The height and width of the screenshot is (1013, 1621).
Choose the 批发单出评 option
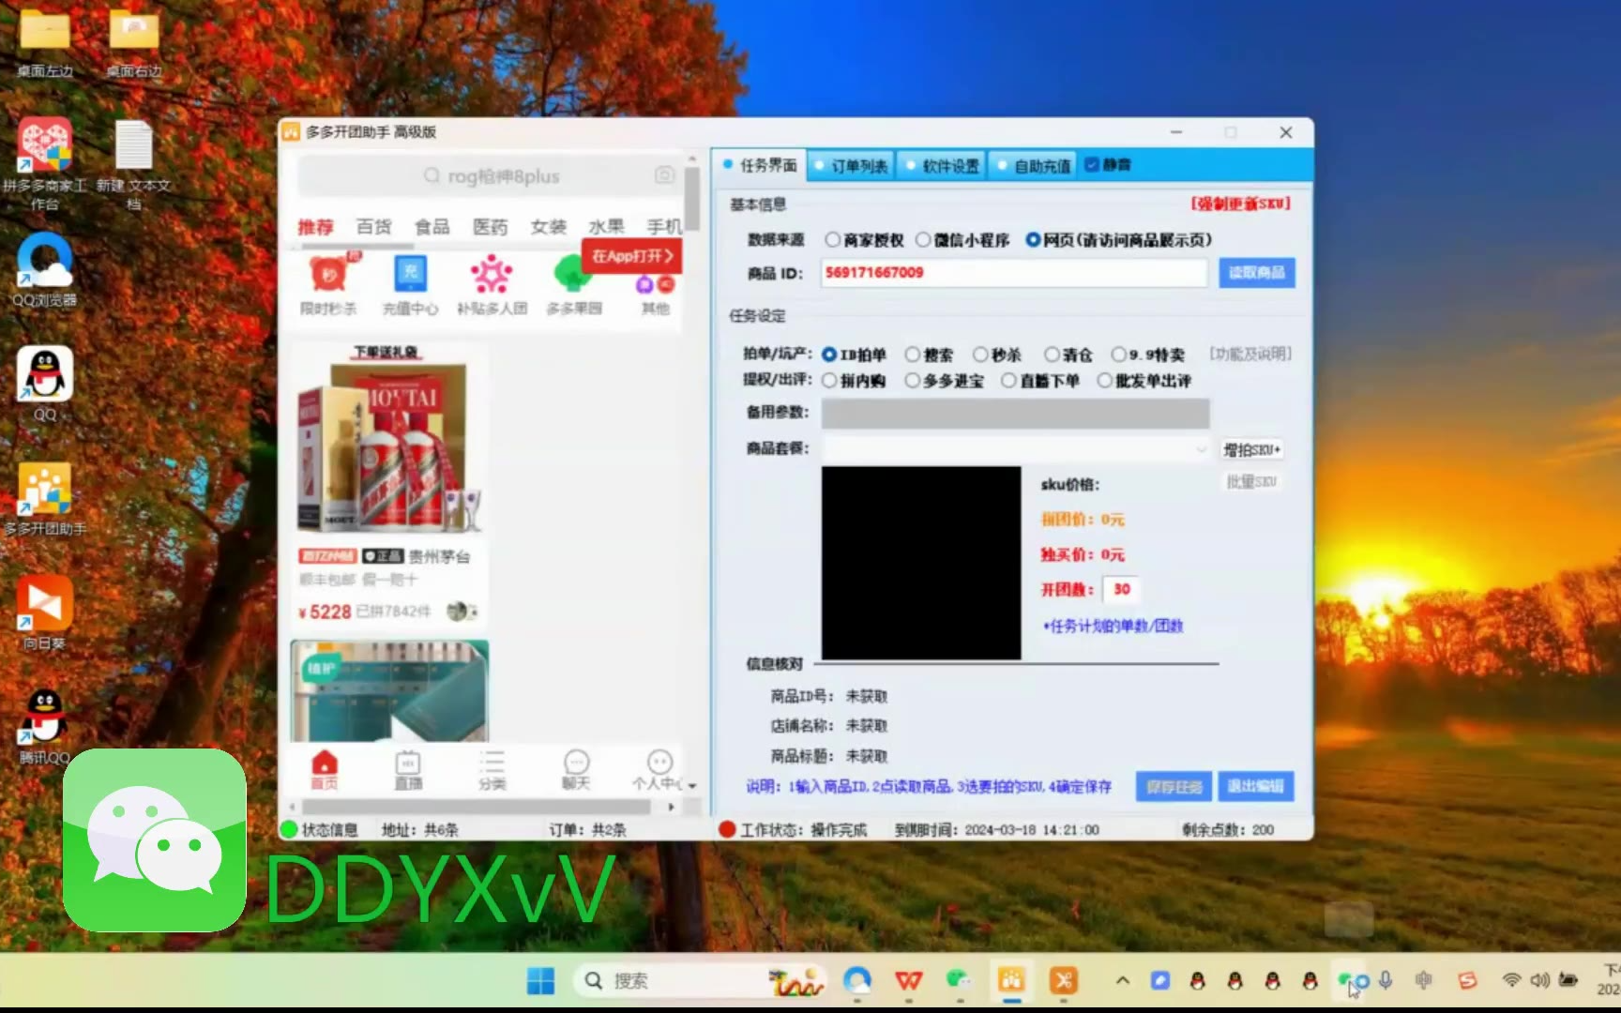[1104, 381]
